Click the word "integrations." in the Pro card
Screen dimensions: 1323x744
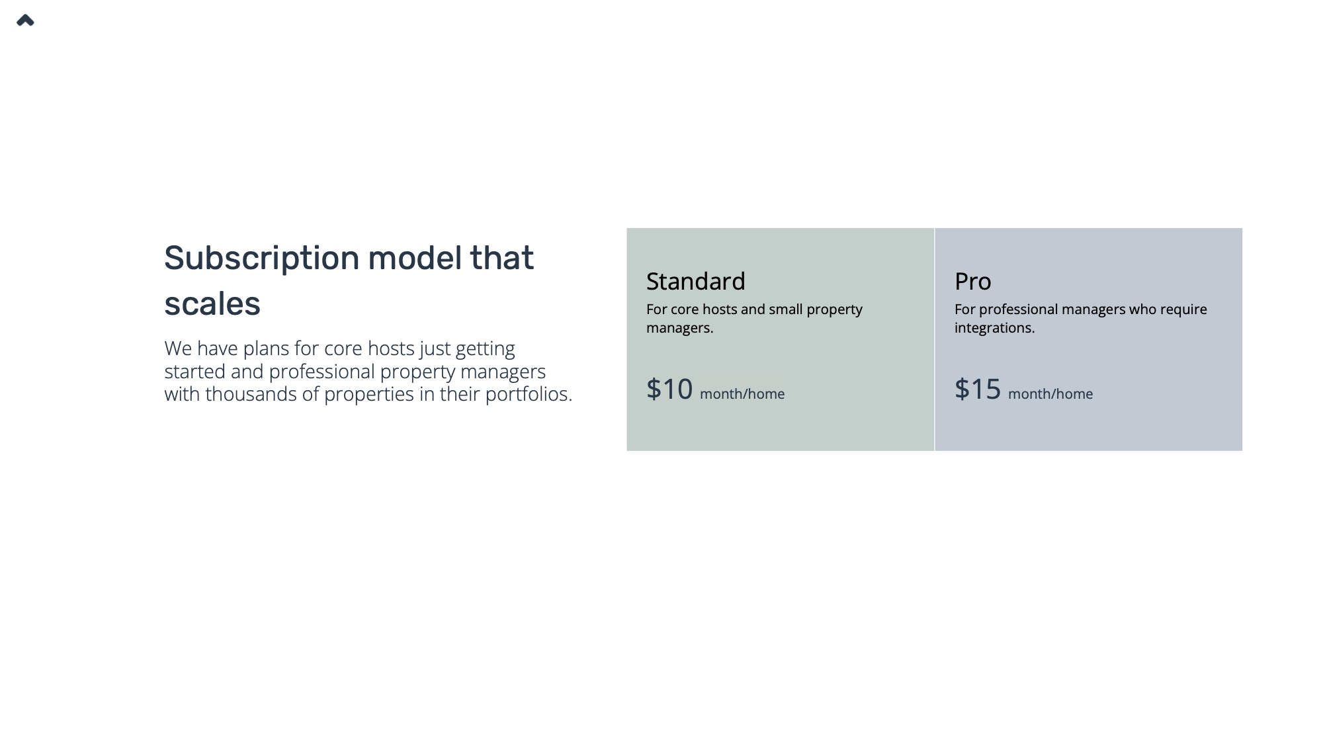pyautogui.click(x=994, y=328)
